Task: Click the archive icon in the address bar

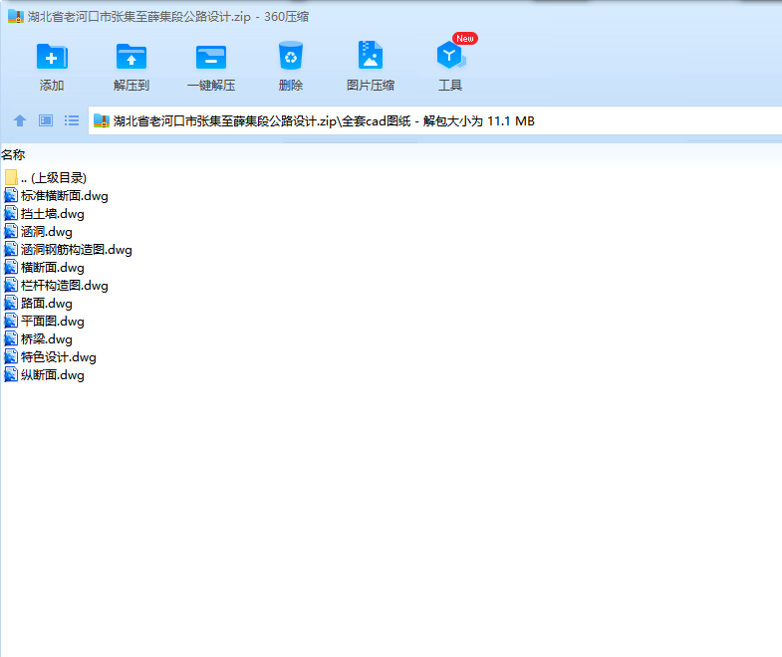Action: [102, 120]
